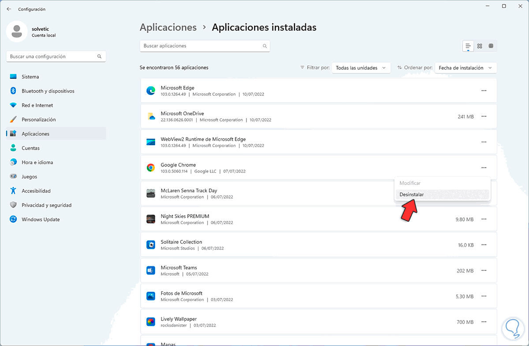
Task: Click the Lively Wallpaper app icon
Action: (x=151, y=322)
